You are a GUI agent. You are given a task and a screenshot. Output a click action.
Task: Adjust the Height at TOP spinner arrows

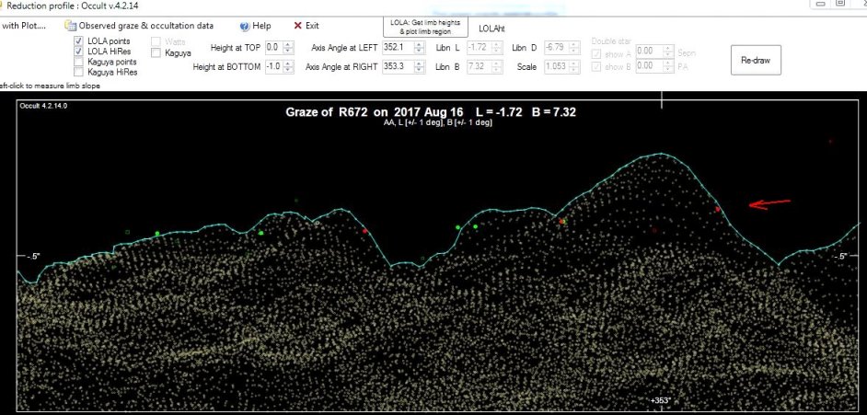[289, 47]
